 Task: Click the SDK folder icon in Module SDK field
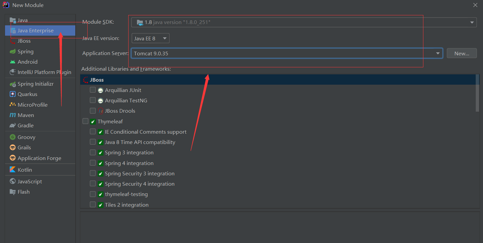tap(140, 23)
